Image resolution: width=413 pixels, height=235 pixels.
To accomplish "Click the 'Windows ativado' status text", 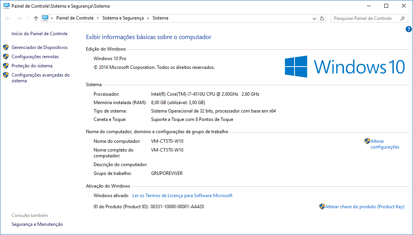I will pyautogui.click(x=111, y=196).
